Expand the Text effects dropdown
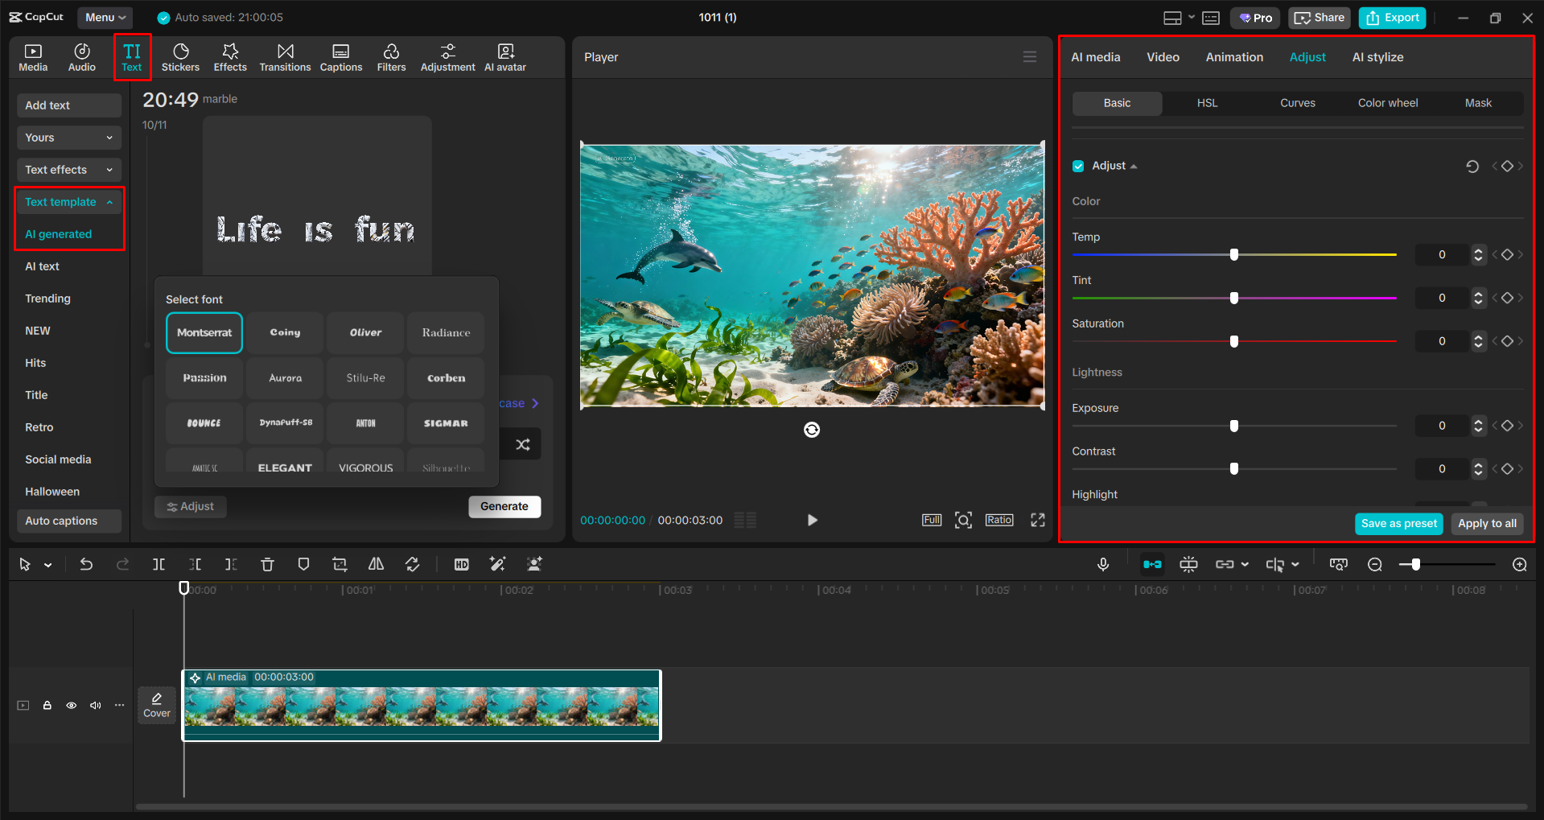The image size is (1544, 820). [68, 169]
